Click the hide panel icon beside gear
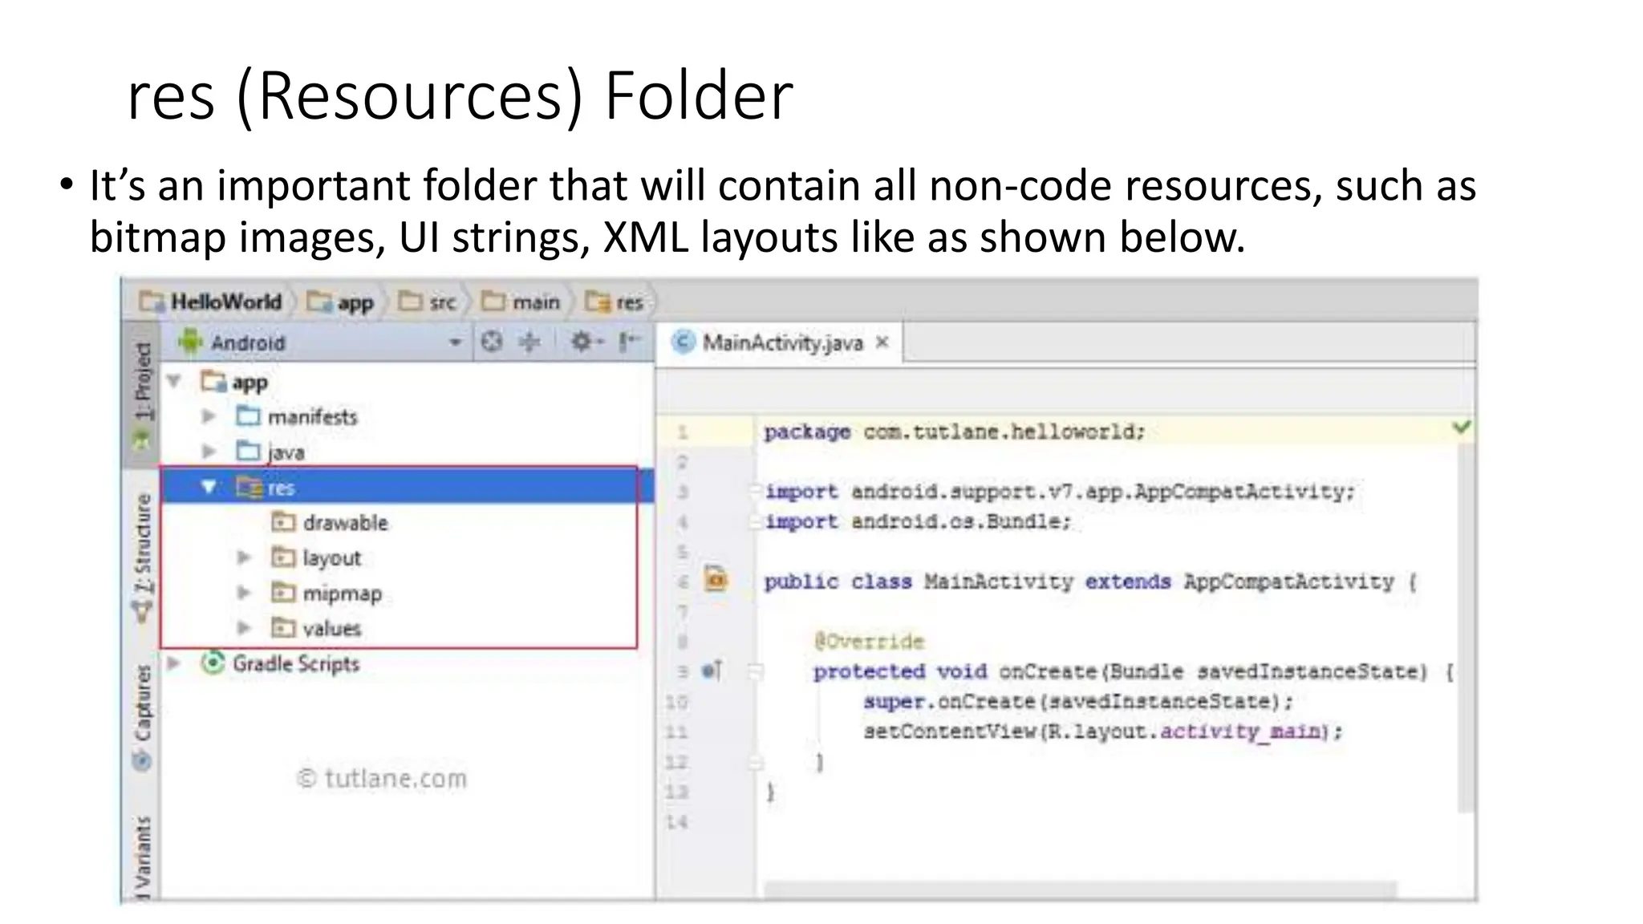The width and height of the screenshot is (1643, 924). click(628, 342)
